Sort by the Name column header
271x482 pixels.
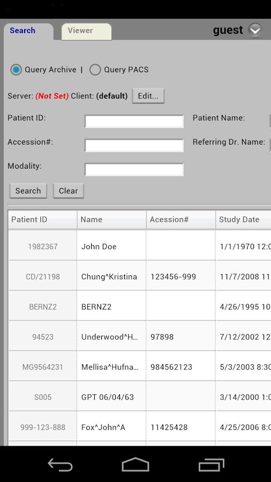[112, 220]
